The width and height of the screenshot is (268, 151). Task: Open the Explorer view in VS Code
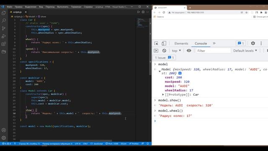pyautogui.click(x=4, y=13)
